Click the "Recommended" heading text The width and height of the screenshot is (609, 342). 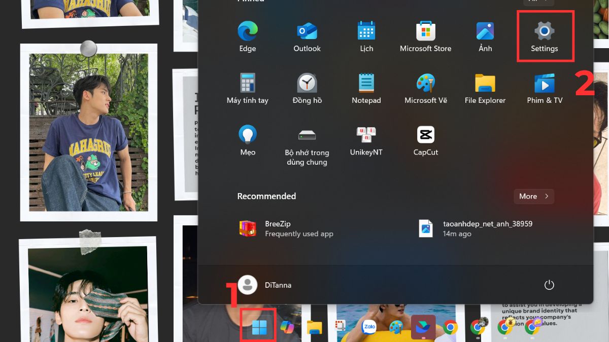pyautogui.click(x=266, y=196)
